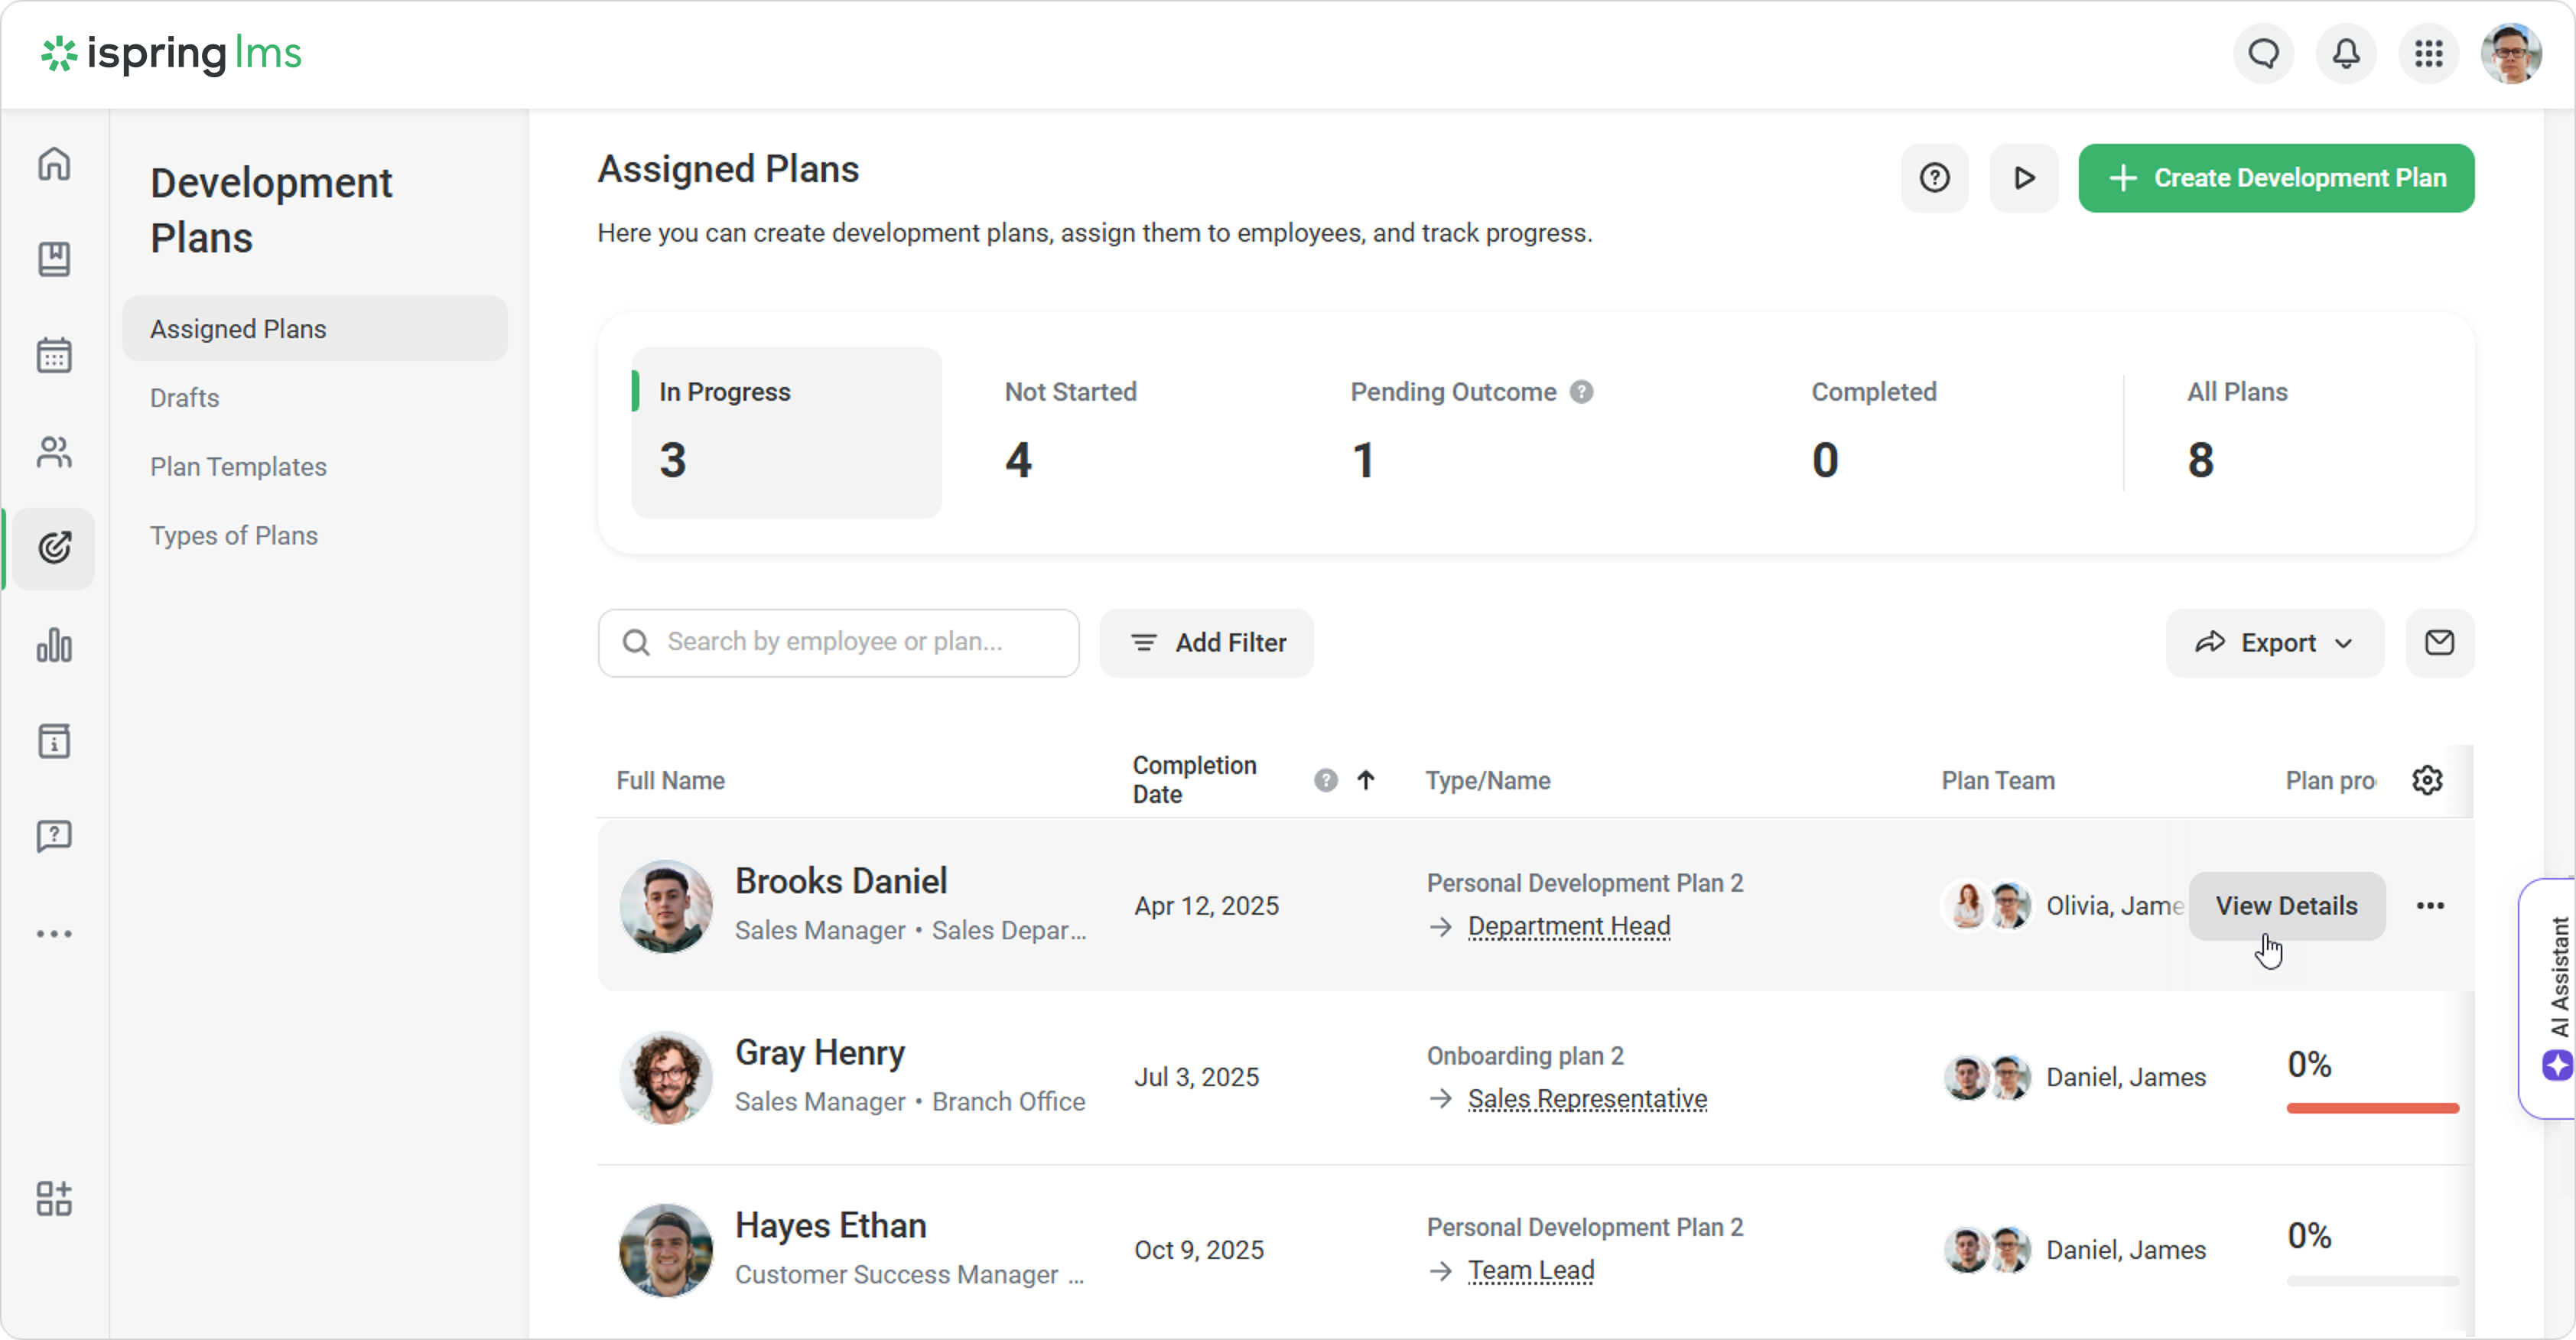Open the calendar icon in sidebar

[x=54, y=355]
